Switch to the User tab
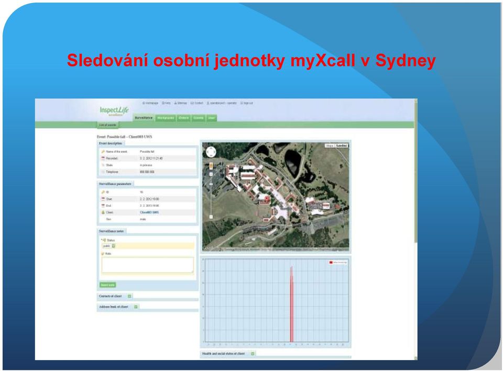503x371 pixels. pos(211,118)
